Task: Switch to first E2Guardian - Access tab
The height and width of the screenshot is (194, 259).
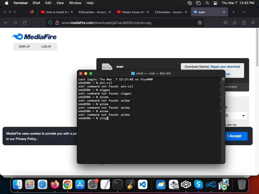Action: (x=93, y=12)
